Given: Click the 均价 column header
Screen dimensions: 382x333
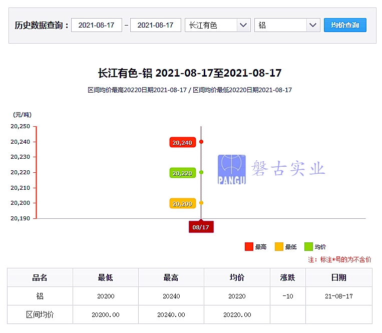Looking at the screenshot, I should click(237, 277).
